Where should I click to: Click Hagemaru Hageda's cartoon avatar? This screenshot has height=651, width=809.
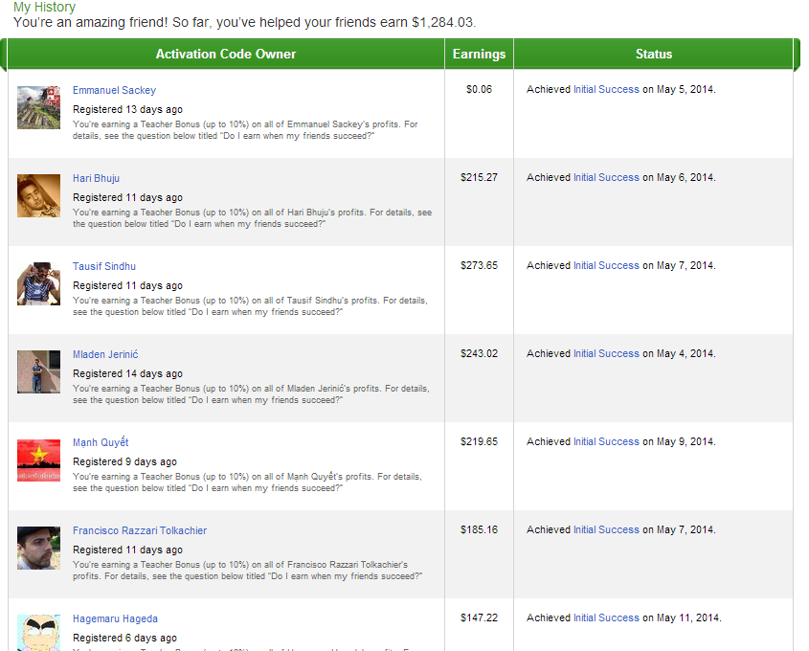[x=38, y=632]
